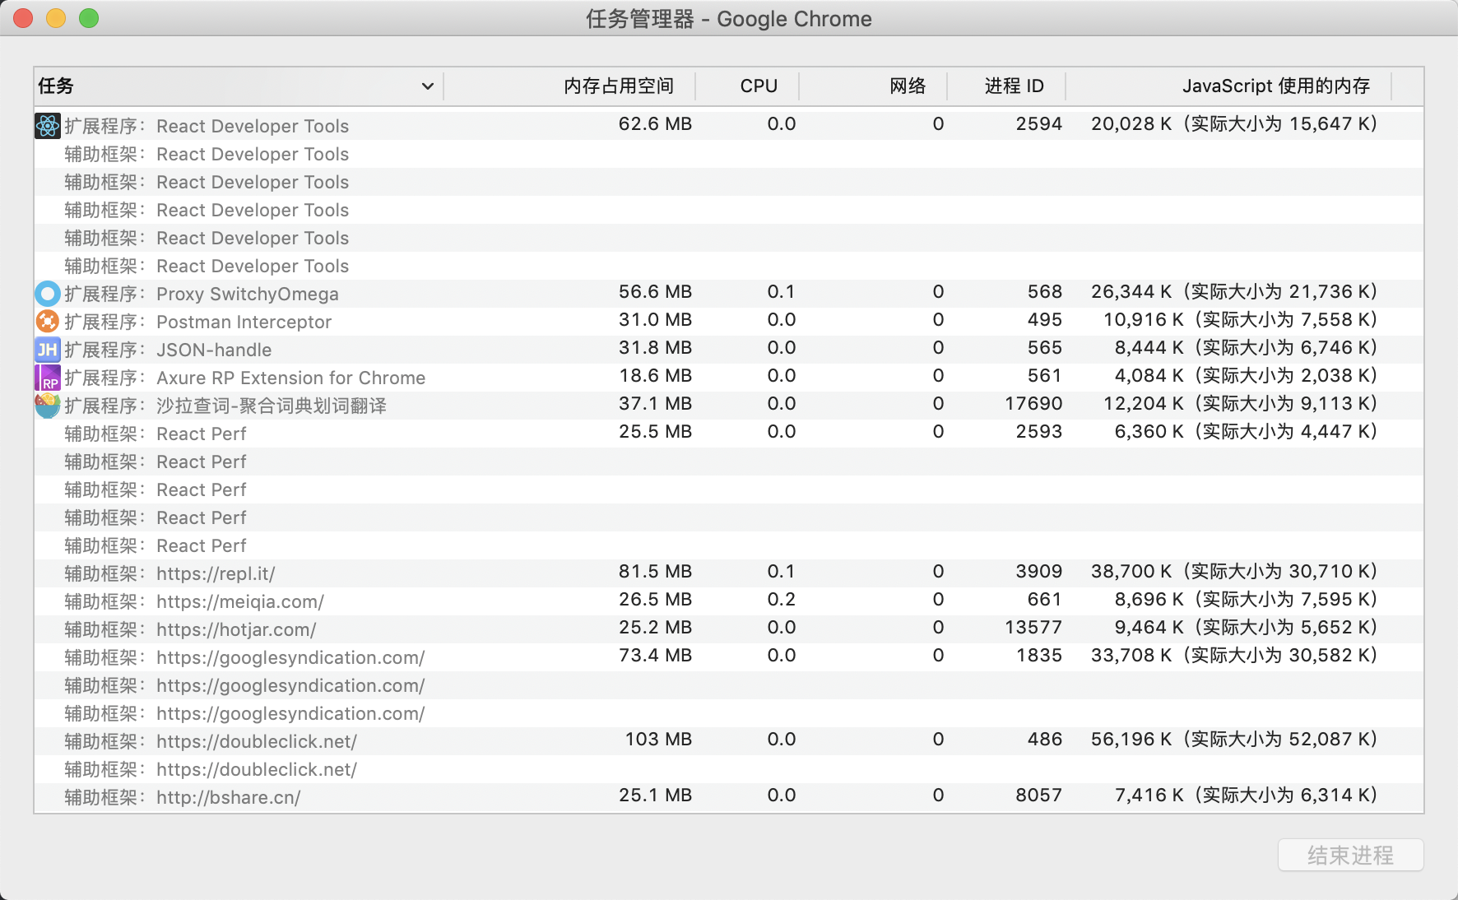The height and width of the screenshot is (900, 1458).
Task: Click CPU value 0.2 for meiqia.com
Action: (x=781, y=600)
